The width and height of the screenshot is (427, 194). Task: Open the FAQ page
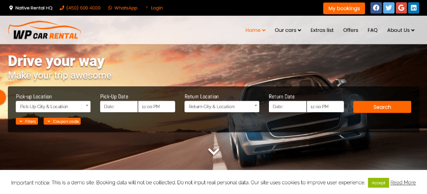tap(373, 30)
